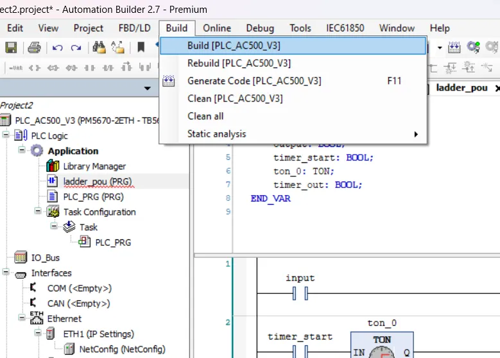Open the View menu
Image resolution: width=500 pixels, height=358 pixels.
[x=48, y=28]
